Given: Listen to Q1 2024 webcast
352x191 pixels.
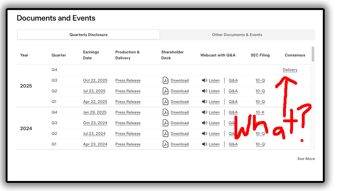Looking at the screenshot, I should 214,144.
